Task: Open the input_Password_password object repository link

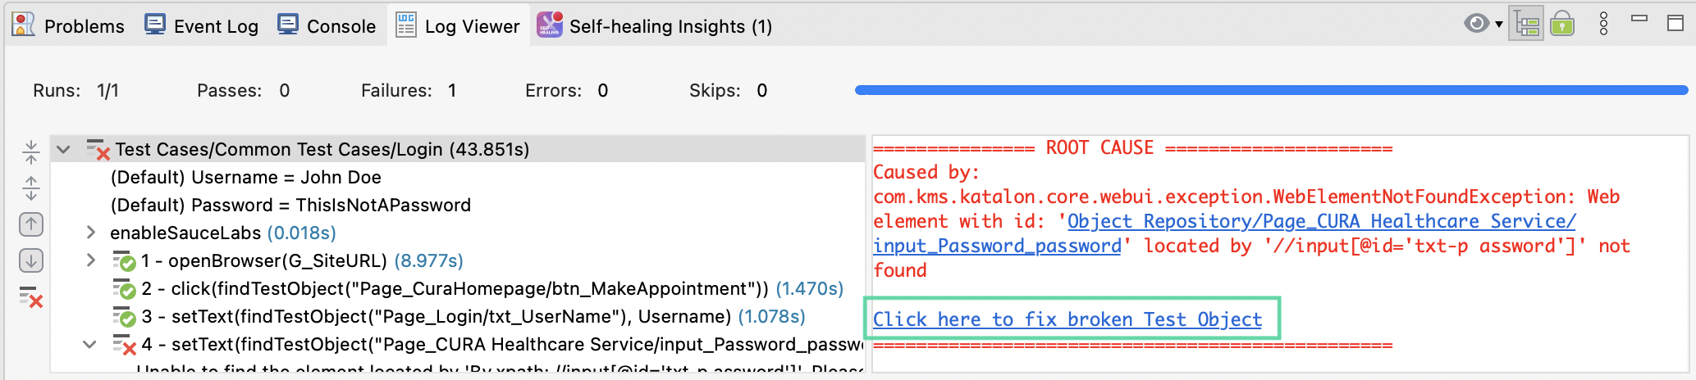Action: coord(997,246)
